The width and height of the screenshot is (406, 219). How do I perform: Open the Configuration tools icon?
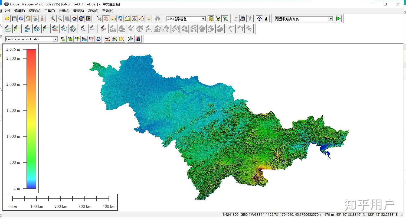42,19
